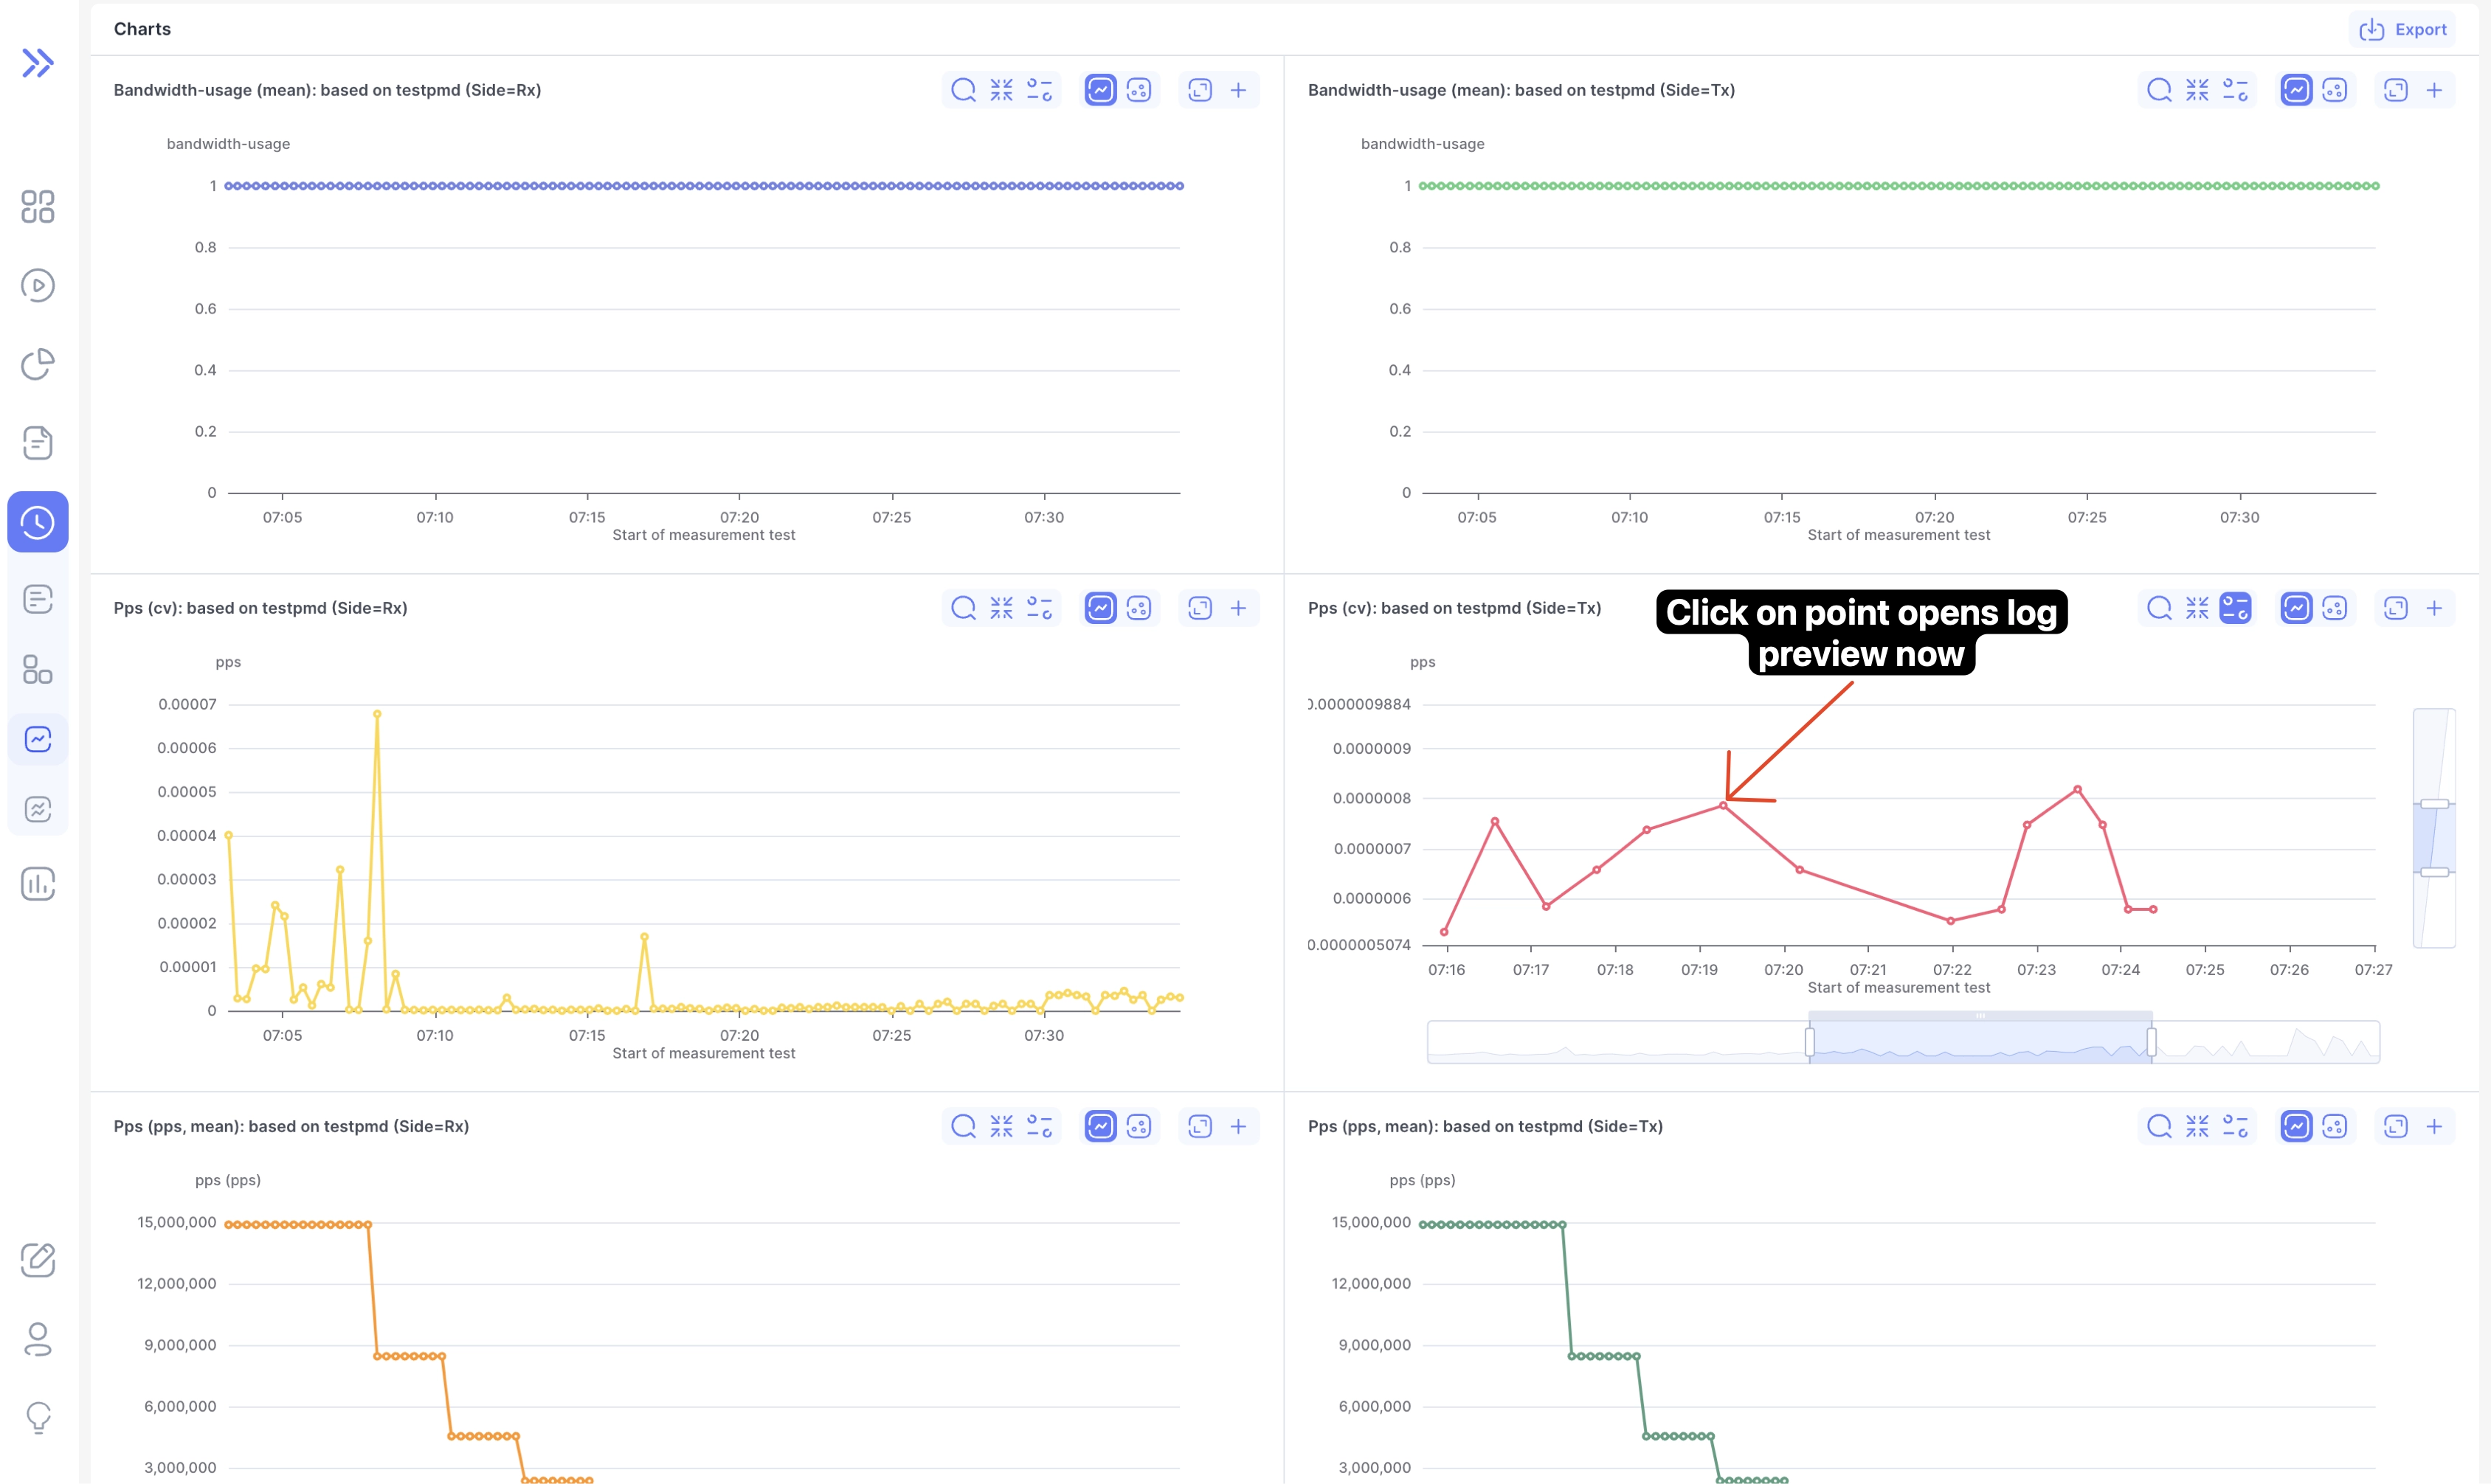Image resolution: width=2491 pixels, height=1484 pixels.
Task: Click left handle of horizontal time range slider
Action: click(1810, 1042)
